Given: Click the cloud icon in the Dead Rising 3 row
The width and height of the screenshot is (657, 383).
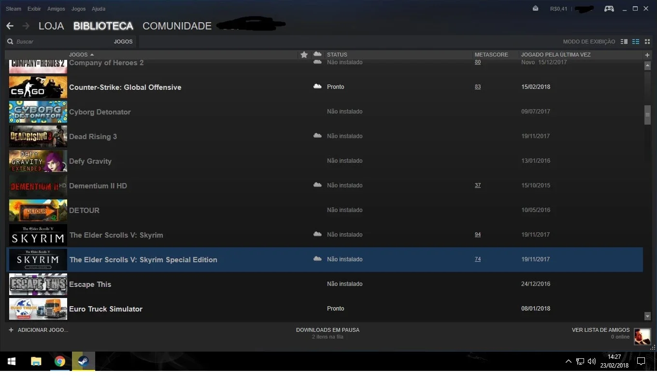Looking at the screenshot, I should pos(317,136).
